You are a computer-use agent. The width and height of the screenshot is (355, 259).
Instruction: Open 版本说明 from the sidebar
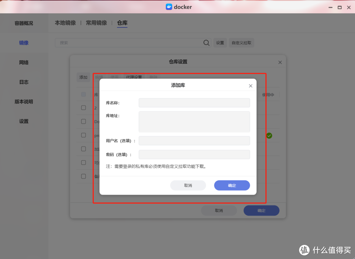[x=24, y=102]
